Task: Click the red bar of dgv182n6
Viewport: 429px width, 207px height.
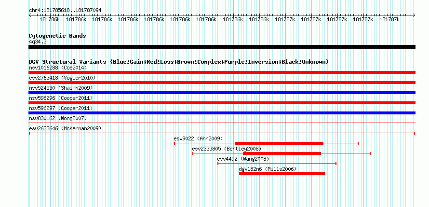Action: [282, 174]
